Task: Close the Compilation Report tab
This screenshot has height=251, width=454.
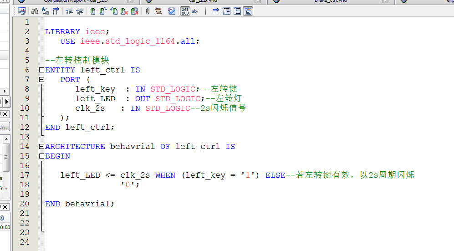Action: pos(130,1)
